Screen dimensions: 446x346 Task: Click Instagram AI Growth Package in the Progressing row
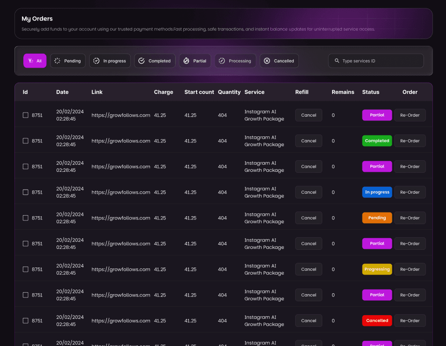[264, 269]
